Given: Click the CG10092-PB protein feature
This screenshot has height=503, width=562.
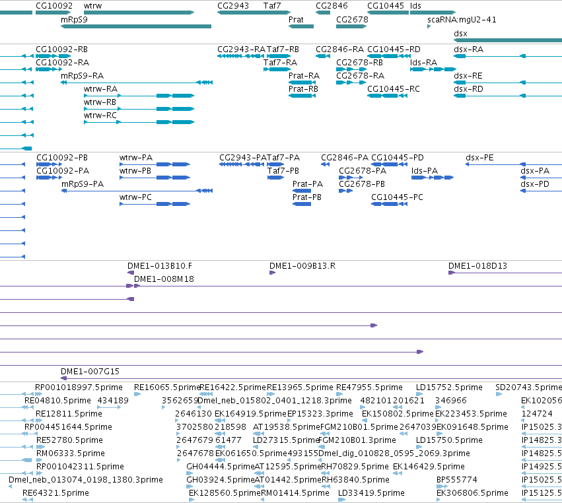Looking at the screenshot, I should coord(49,164).
